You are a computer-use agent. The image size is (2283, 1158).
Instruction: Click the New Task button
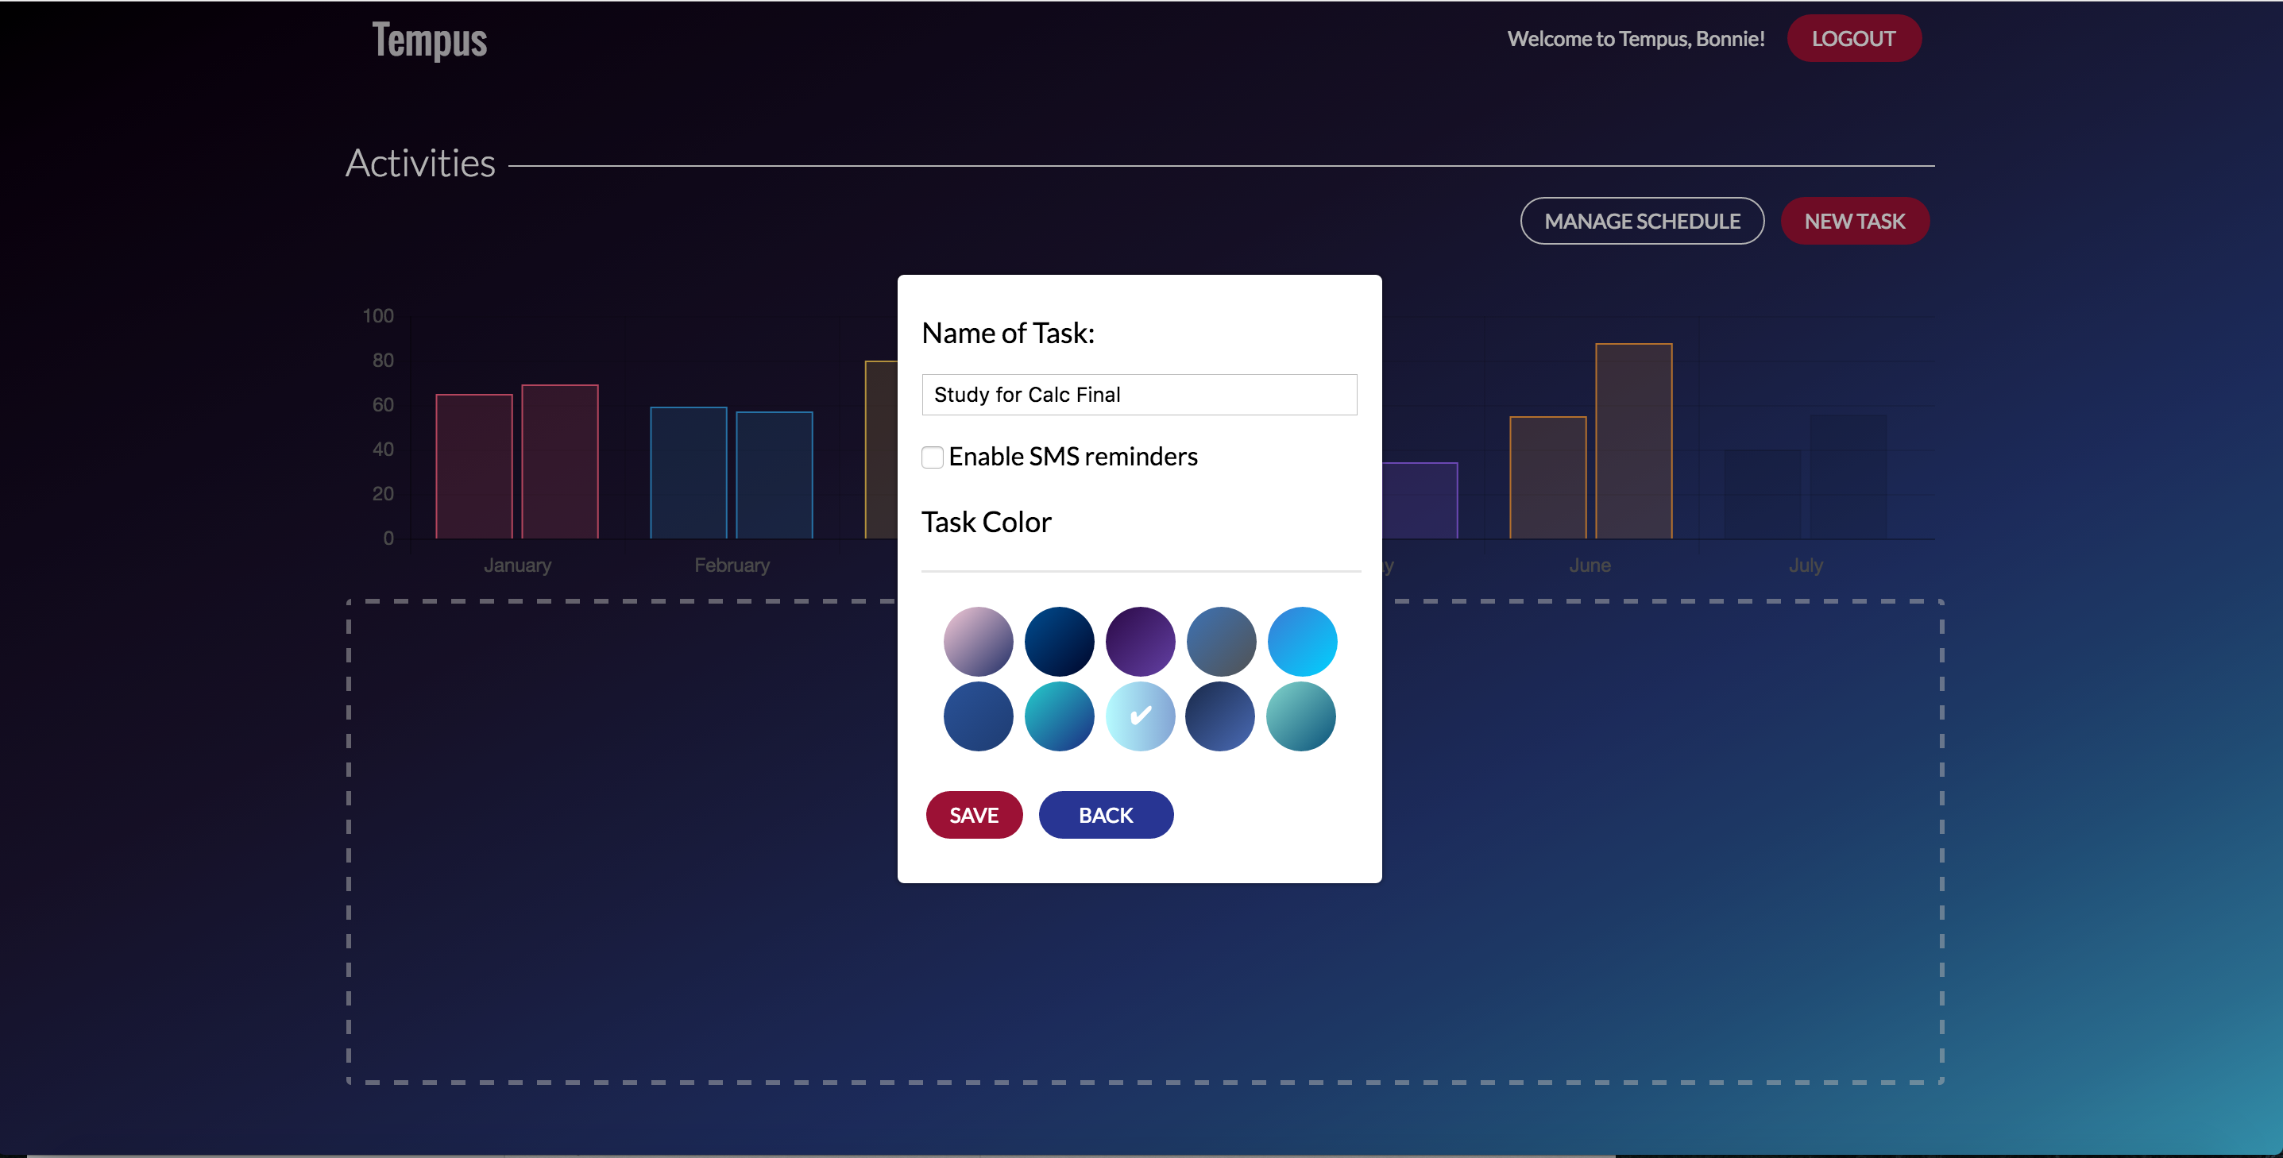click(x=1854, y=221)
